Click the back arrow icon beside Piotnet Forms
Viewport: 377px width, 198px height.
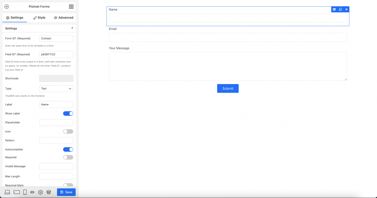[x=7, y=7]
